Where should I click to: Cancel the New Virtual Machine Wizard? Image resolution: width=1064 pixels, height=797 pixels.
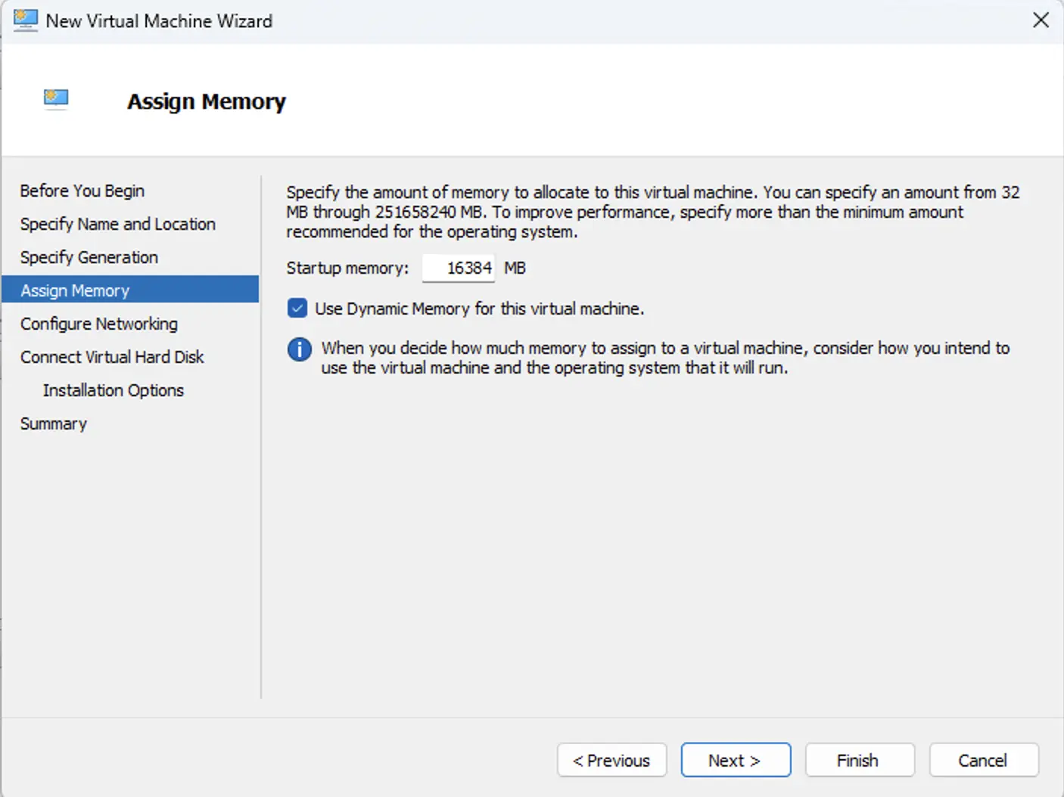(983, 760)
